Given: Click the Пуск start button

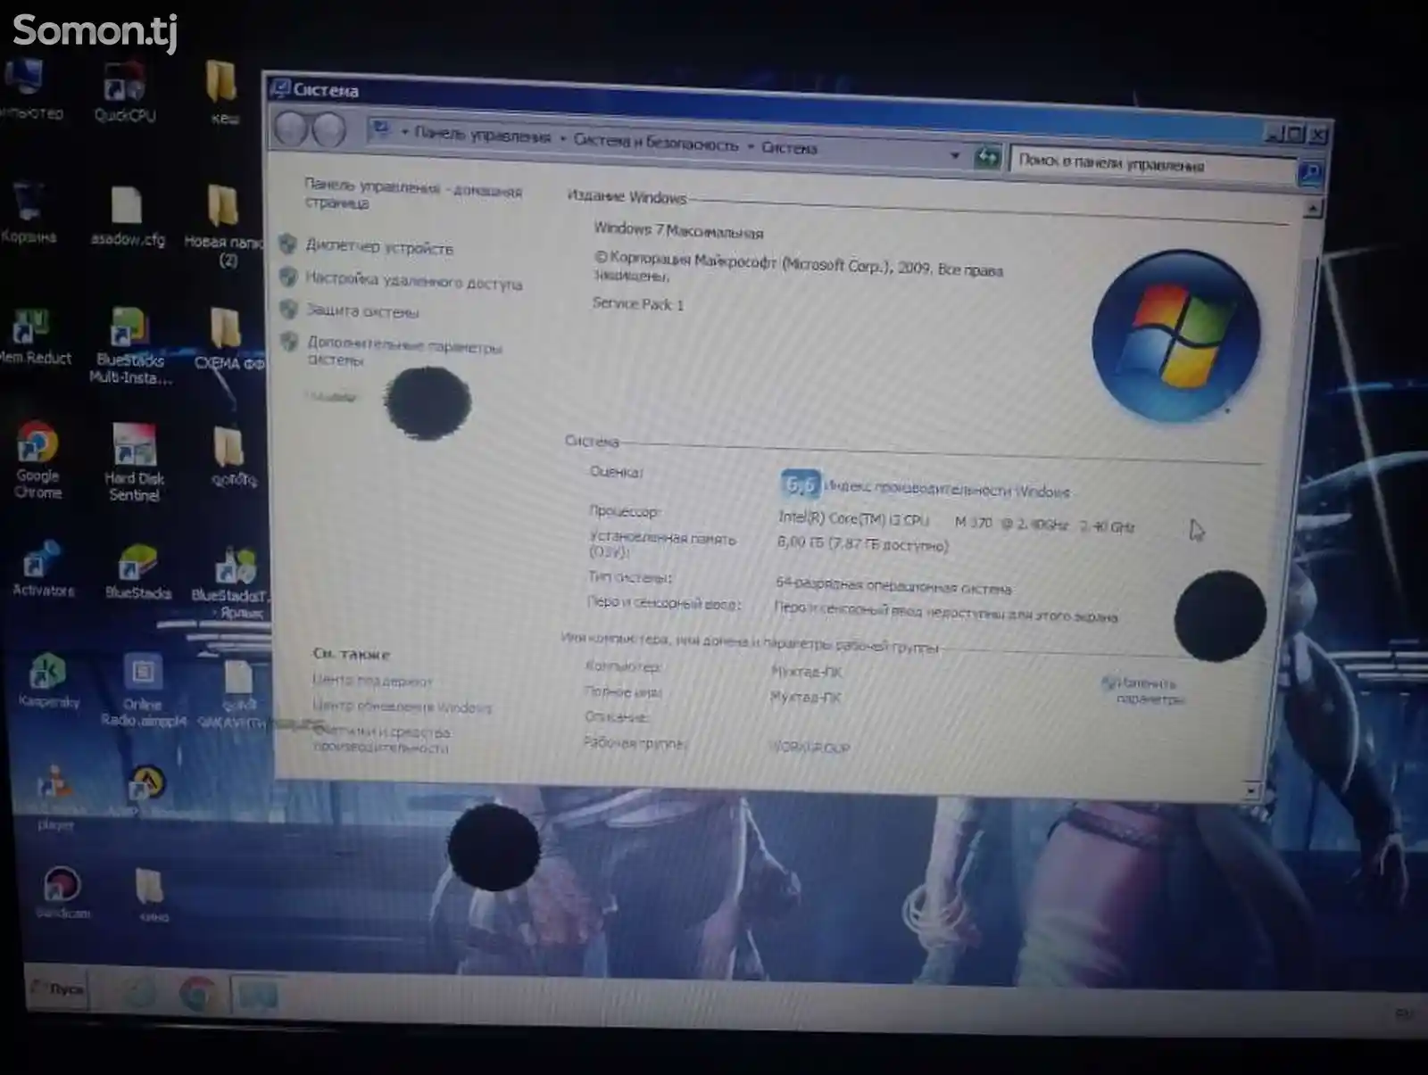Looking at the screenshot, I should tap(59, 988).
